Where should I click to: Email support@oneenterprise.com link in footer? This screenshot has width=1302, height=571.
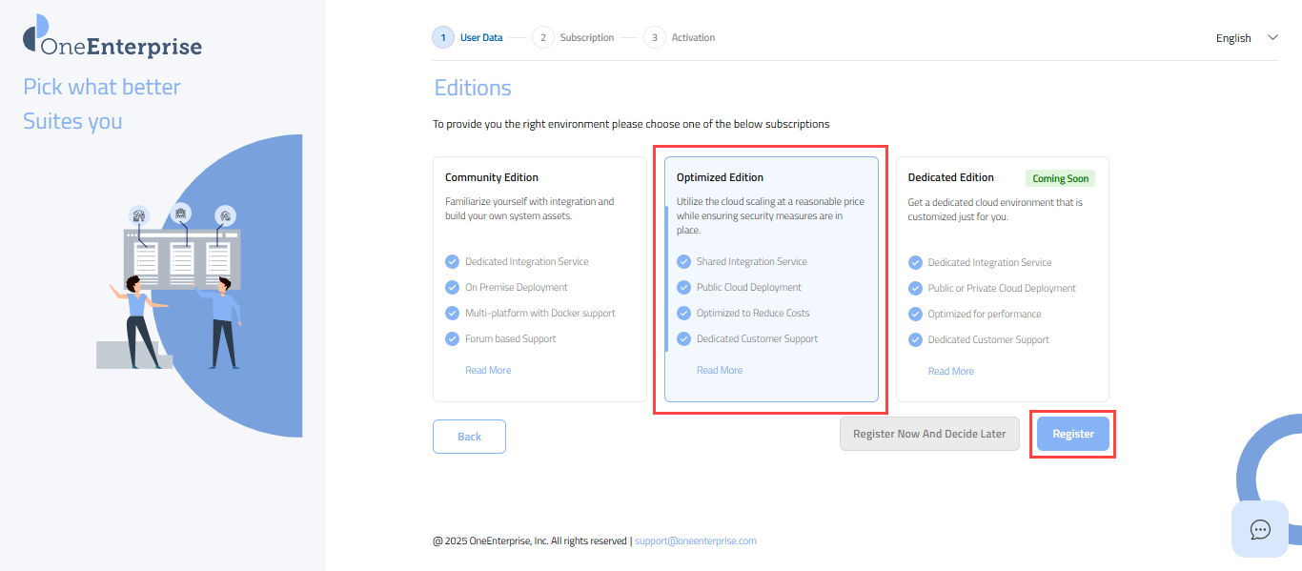[x=696, y=541]
